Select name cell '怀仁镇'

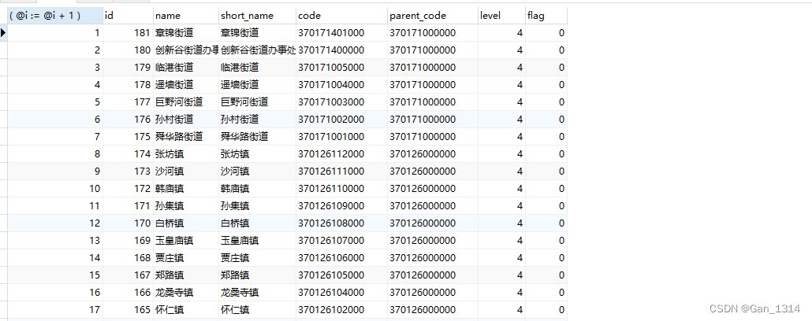(186, 310)
